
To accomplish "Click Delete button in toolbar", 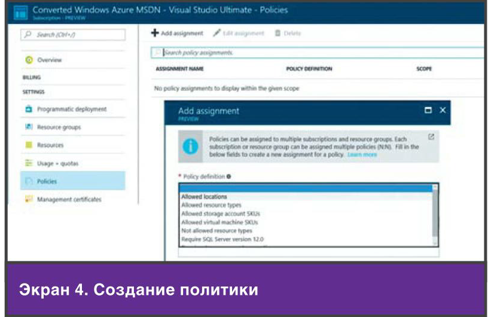I will [288, 33].
